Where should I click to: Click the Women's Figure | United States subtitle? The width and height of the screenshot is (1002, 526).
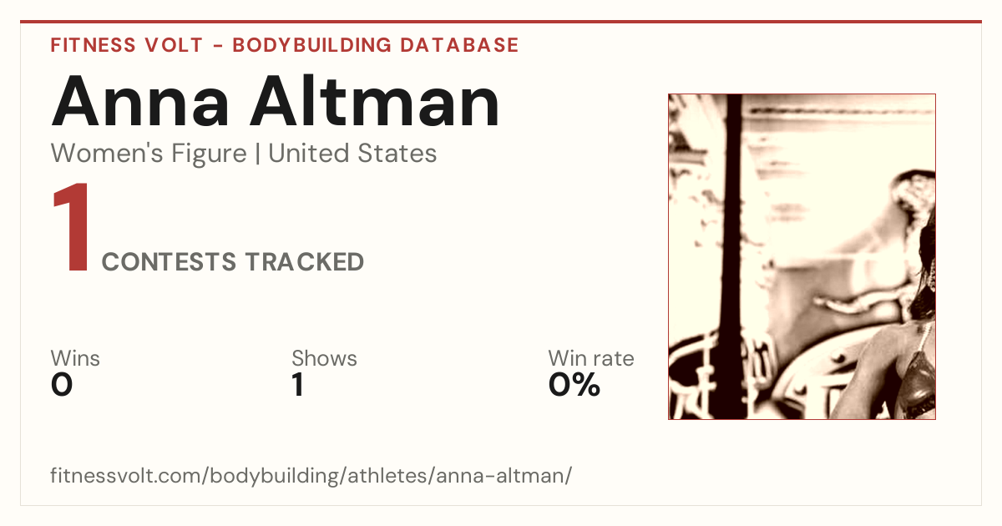(x=244, y=154)
